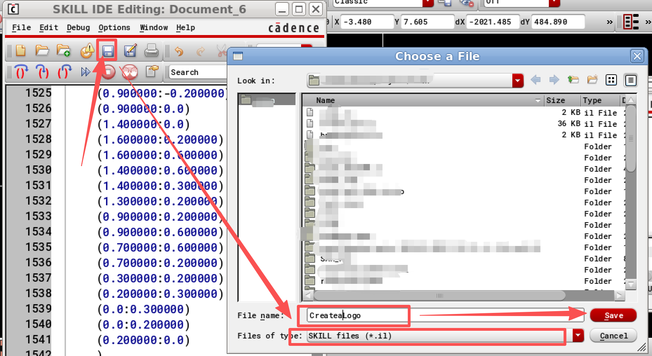Click the Step Into debugger icon
The image size is (652, 356).
coord(42,72)
